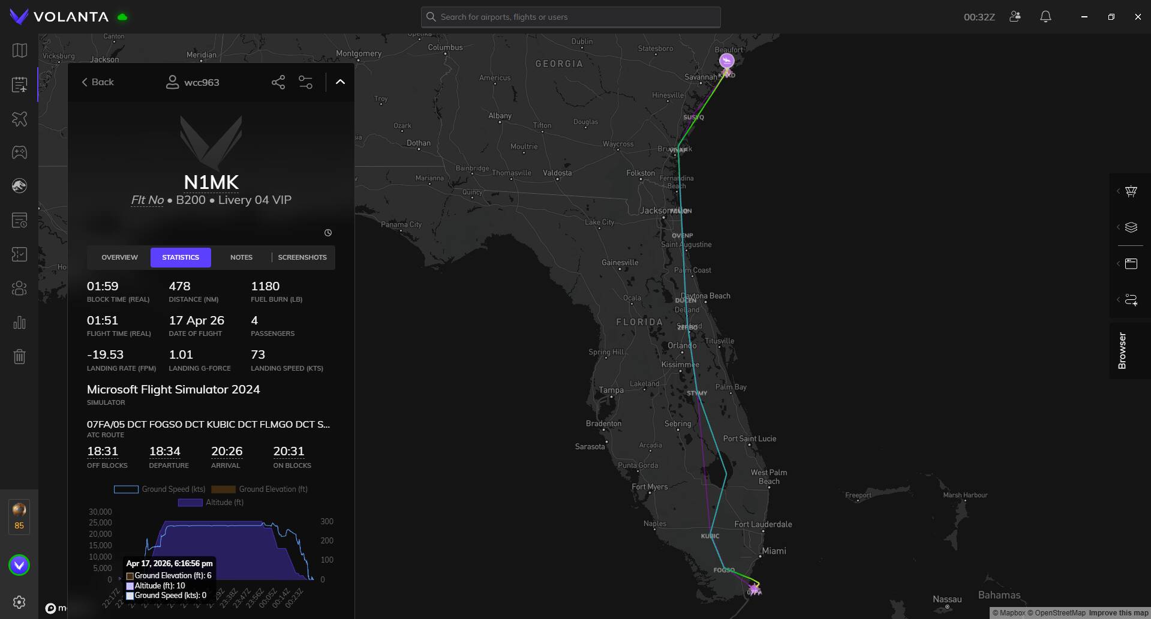Open the map view sidebar icon
This screenshot has height=619, width=1151.
[19, 50]
